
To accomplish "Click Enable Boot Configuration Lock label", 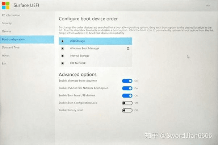I will coord(78,103).
